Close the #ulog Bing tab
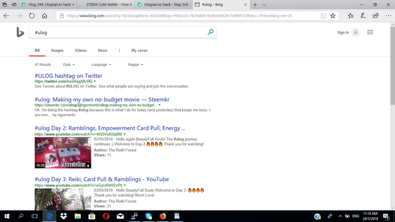The height and width of the screenshot is (222, 395). click(x=246, y=4)
